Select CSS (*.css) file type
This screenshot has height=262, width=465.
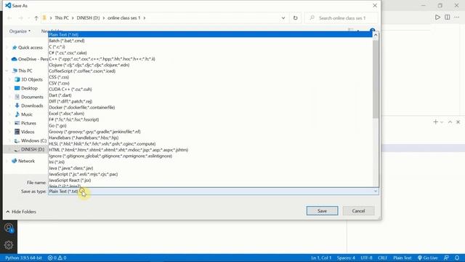pos(210,77)
